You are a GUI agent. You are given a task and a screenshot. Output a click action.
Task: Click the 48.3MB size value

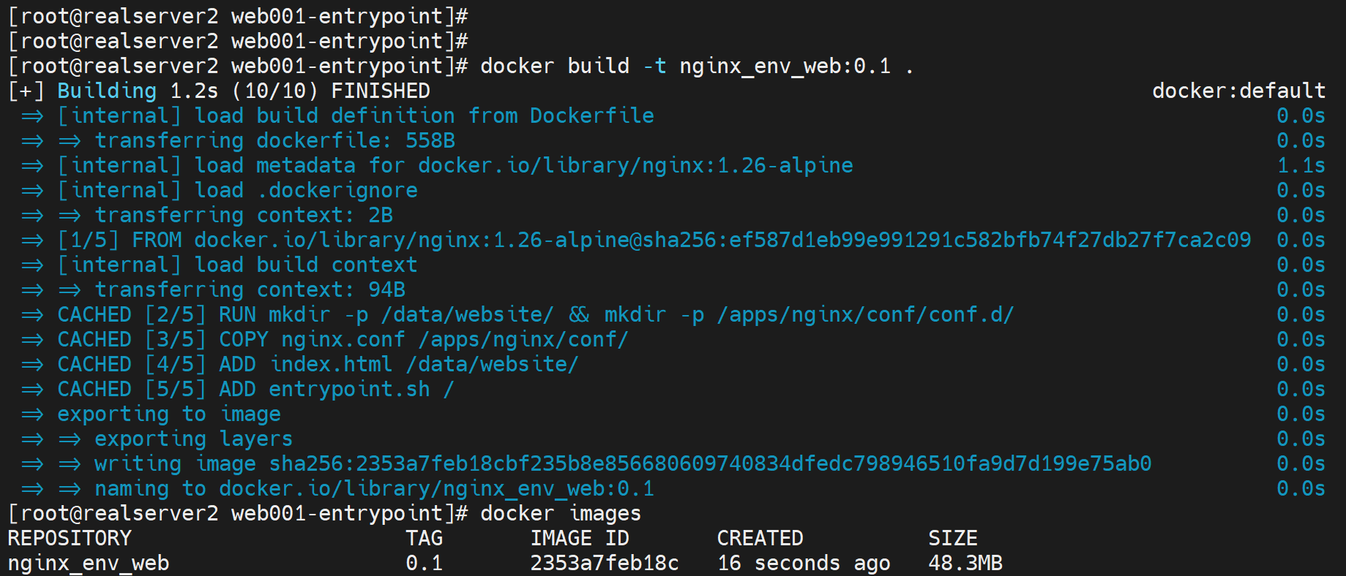[965, 563]
